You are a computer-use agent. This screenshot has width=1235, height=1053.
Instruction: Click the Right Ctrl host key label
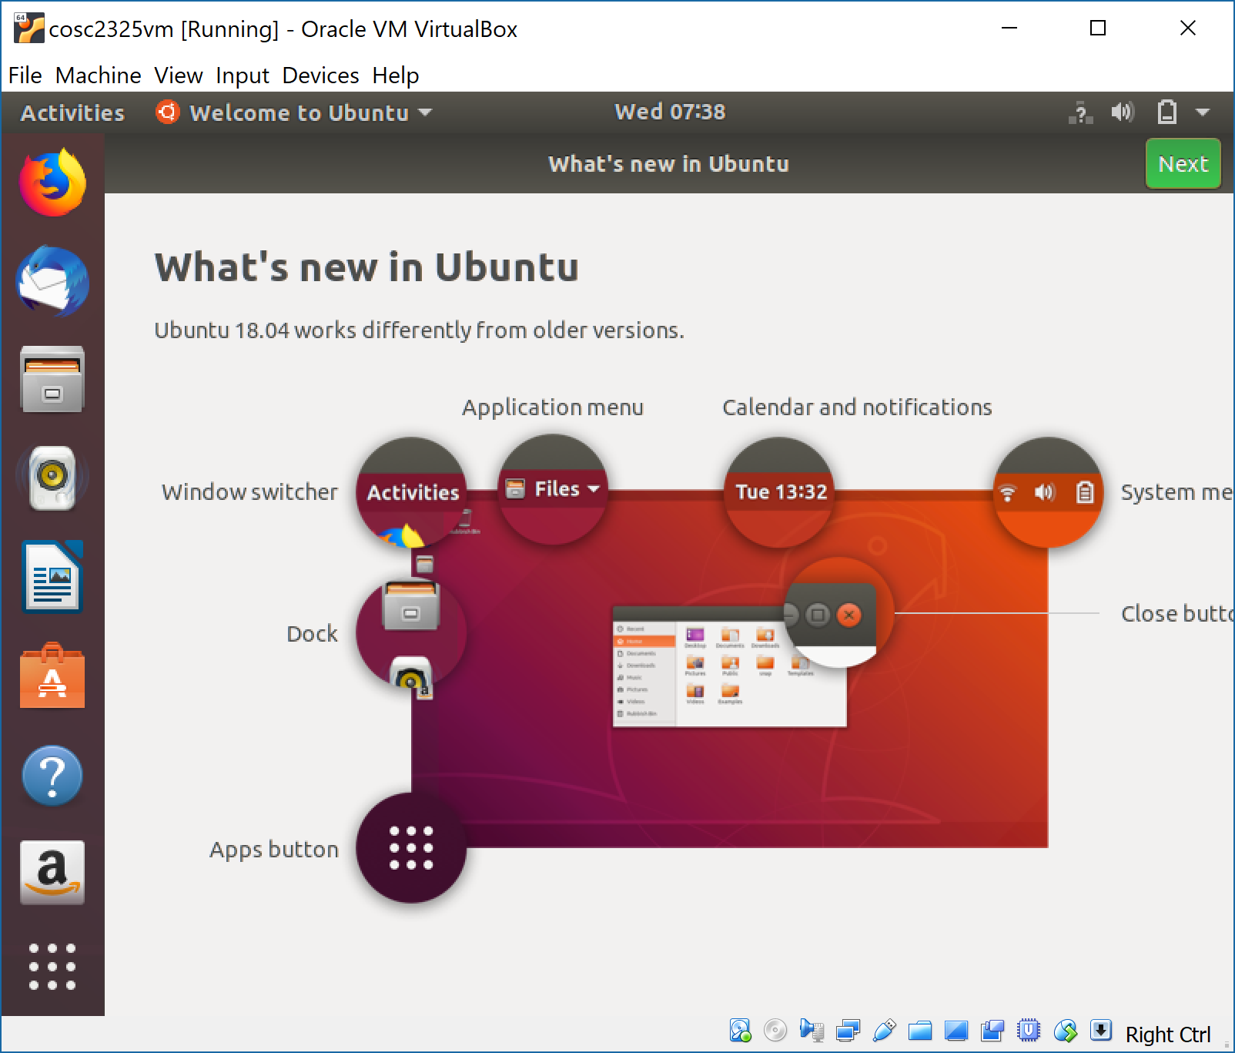click(1168, 1034)
